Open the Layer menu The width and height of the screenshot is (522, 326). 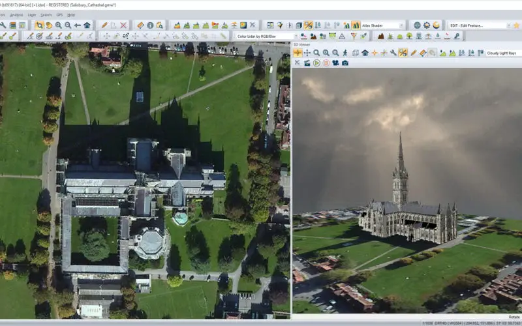point(32,15)
